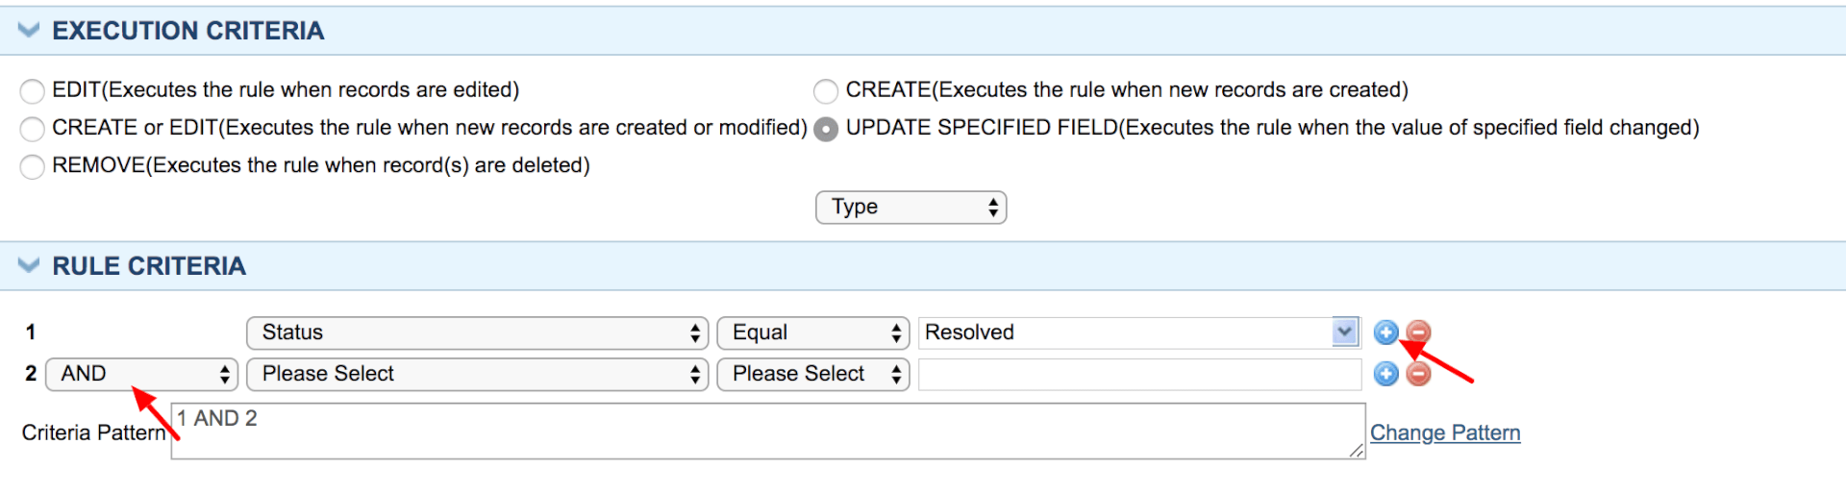Select the REMOVE records radio button
Viewport: 1846px width, 494px height.
[33, 166]
